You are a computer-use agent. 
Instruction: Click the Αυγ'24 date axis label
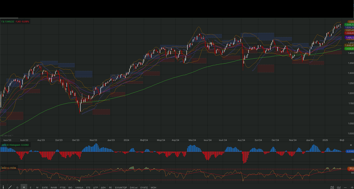point(241,140)
